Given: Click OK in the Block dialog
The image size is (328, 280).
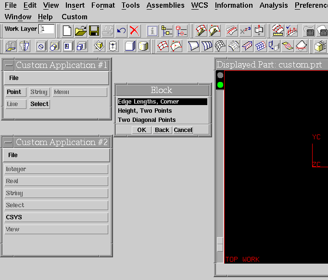Looking at the screenshot, I should [x=141, y=130].
